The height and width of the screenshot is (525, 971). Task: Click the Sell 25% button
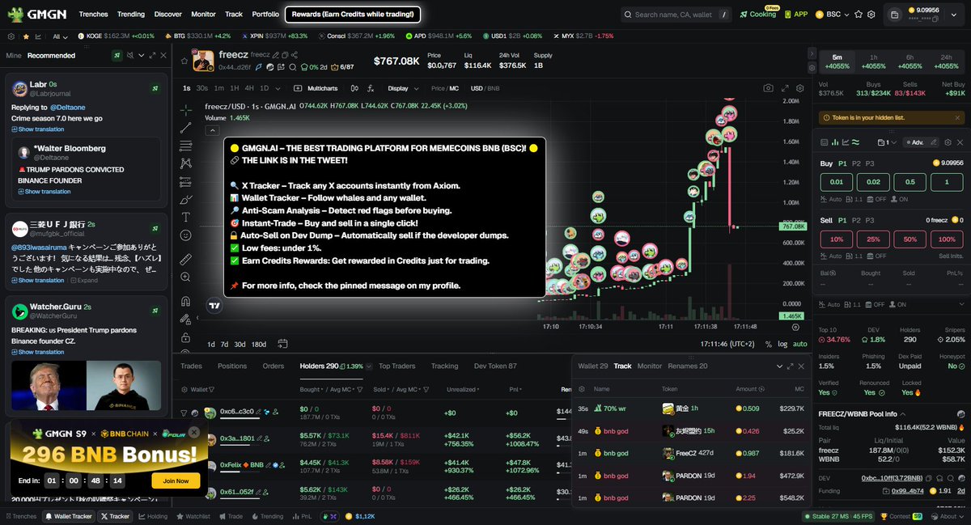pos(872,239)
